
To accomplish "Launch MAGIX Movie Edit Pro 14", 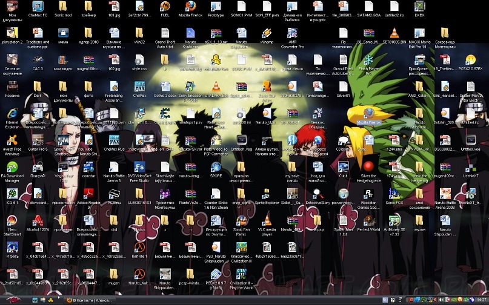I will pyautogui.click(x=417, y=33).
